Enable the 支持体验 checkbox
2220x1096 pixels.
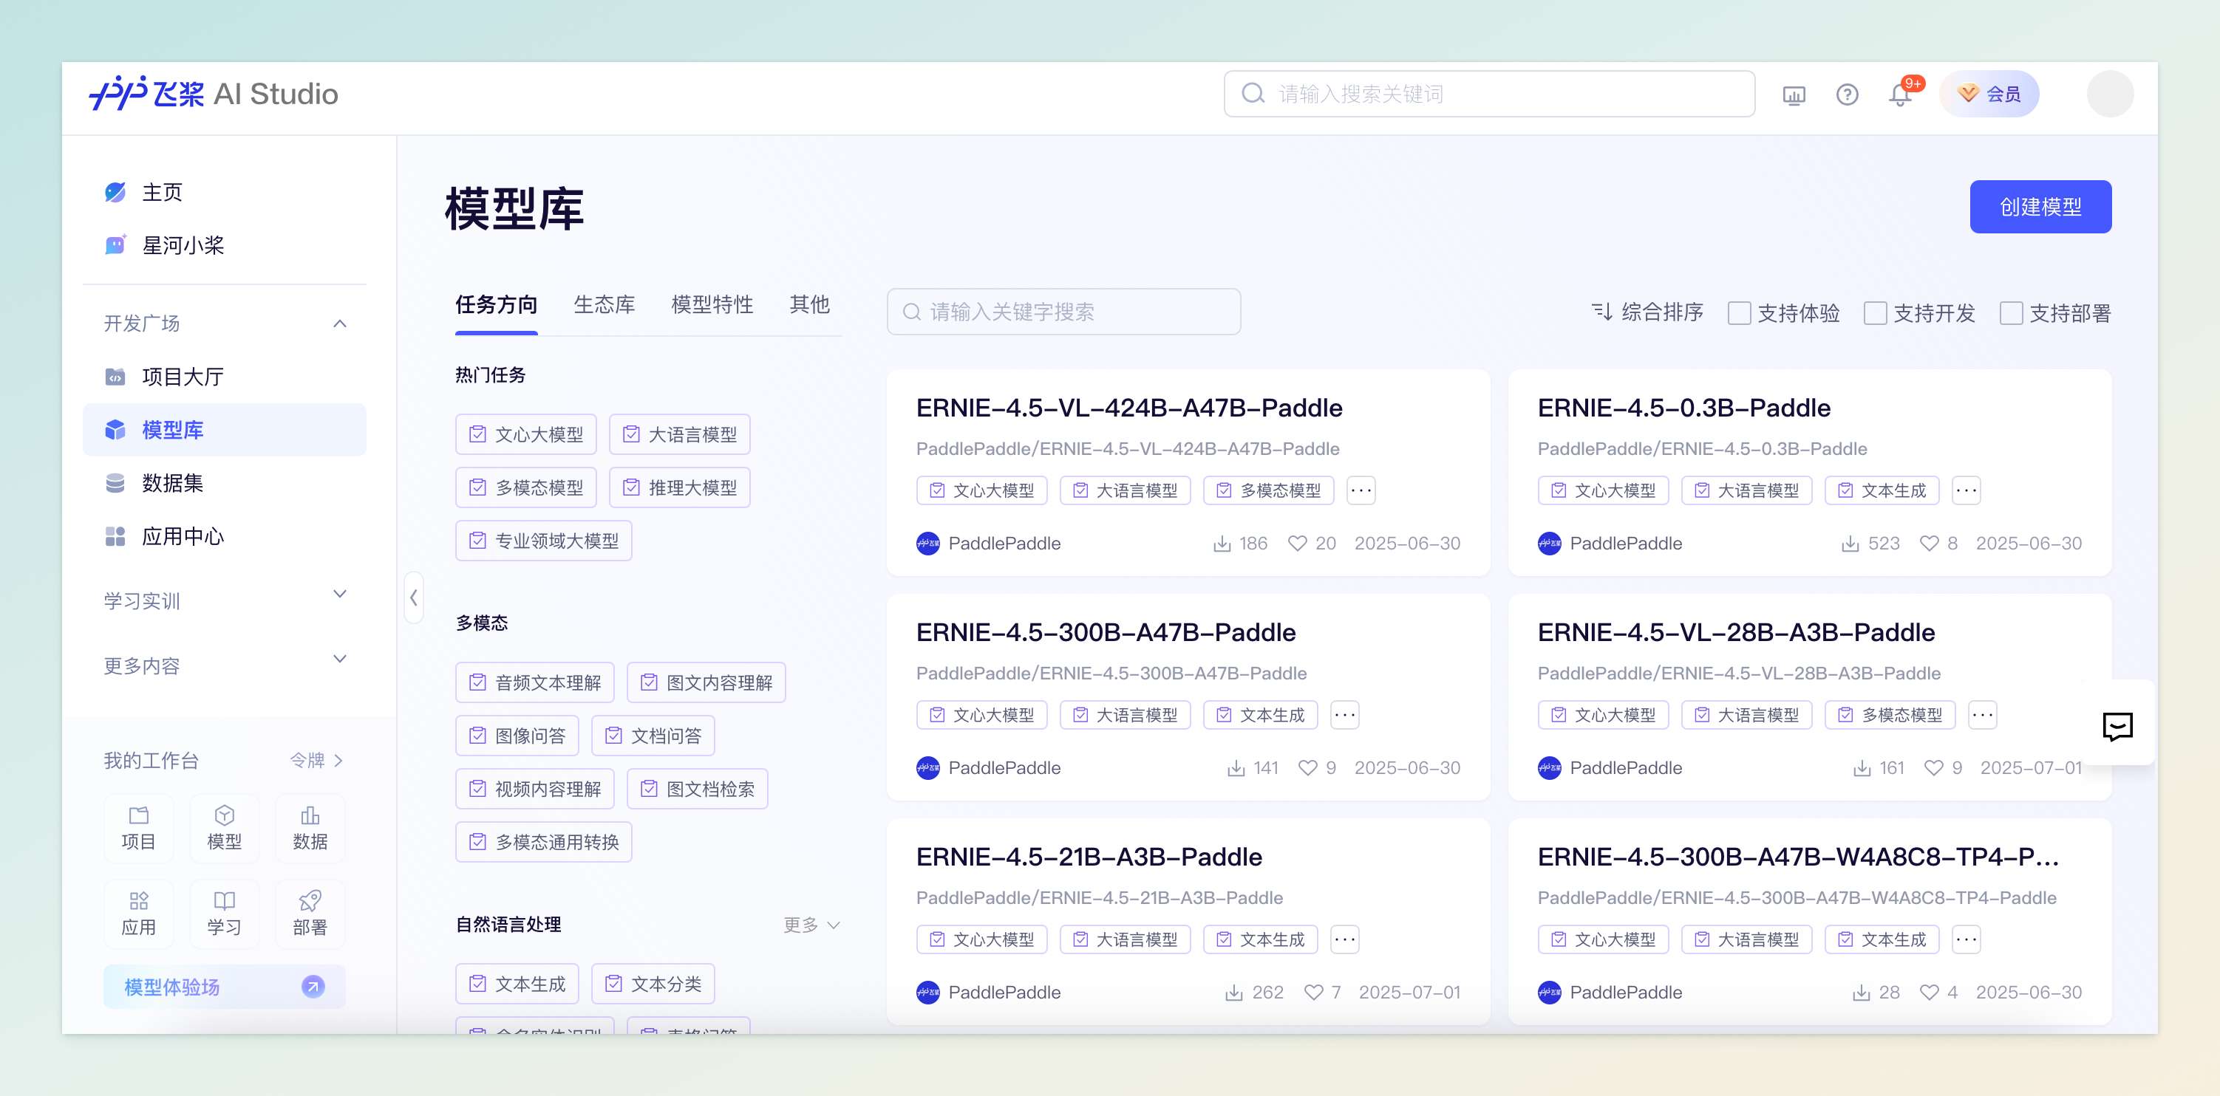[x=1739, y=312]
